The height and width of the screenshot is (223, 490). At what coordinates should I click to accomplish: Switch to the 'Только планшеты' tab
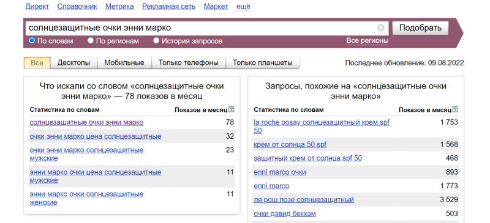263,63
